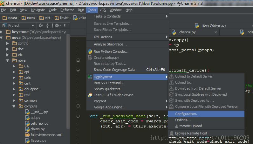Viewport: 253px width, 144px height.
Task: Toggle Automatic Upload option
Action: tap(206, 126)
